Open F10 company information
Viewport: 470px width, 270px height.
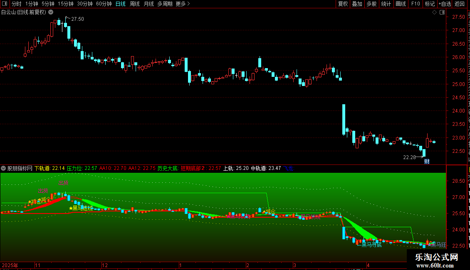(x=416, y=4)
